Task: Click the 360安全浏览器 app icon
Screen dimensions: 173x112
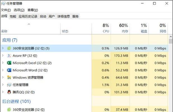Action: coord(9,48)
